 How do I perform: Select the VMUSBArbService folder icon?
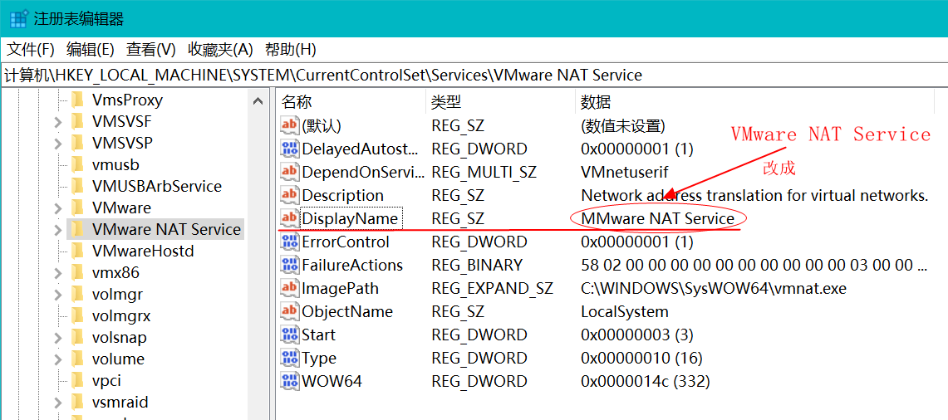click(77, 186)
